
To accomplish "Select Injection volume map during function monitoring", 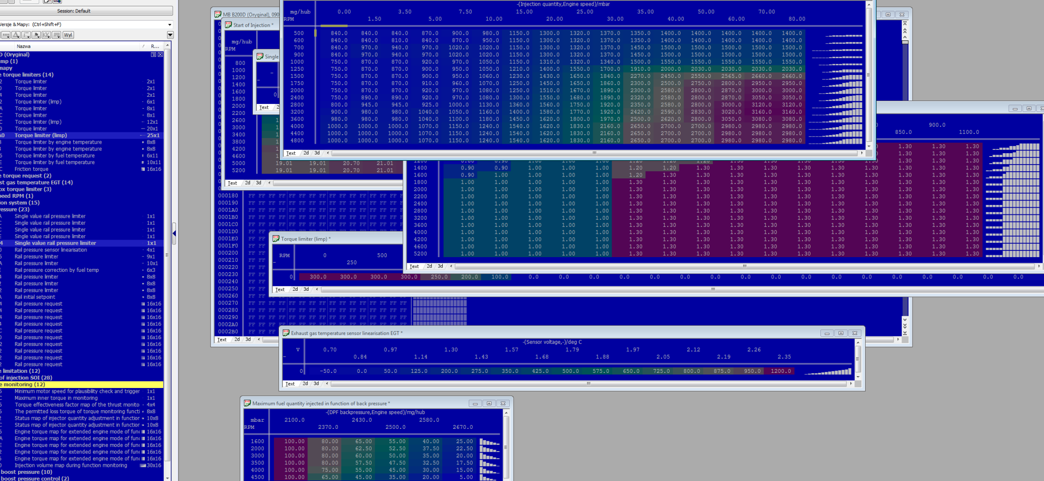I will (x=81, y=465).
